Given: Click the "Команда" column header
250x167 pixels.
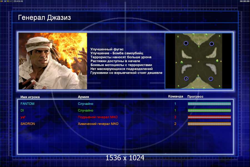Looking at the screenshot, I should pyautogui.click(x=176, y=96).
